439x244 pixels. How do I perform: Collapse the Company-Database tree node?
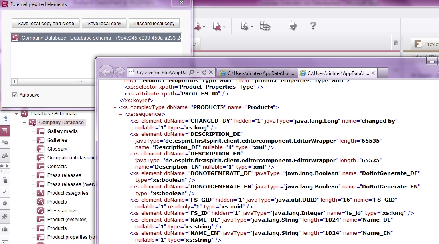(24, 123)
